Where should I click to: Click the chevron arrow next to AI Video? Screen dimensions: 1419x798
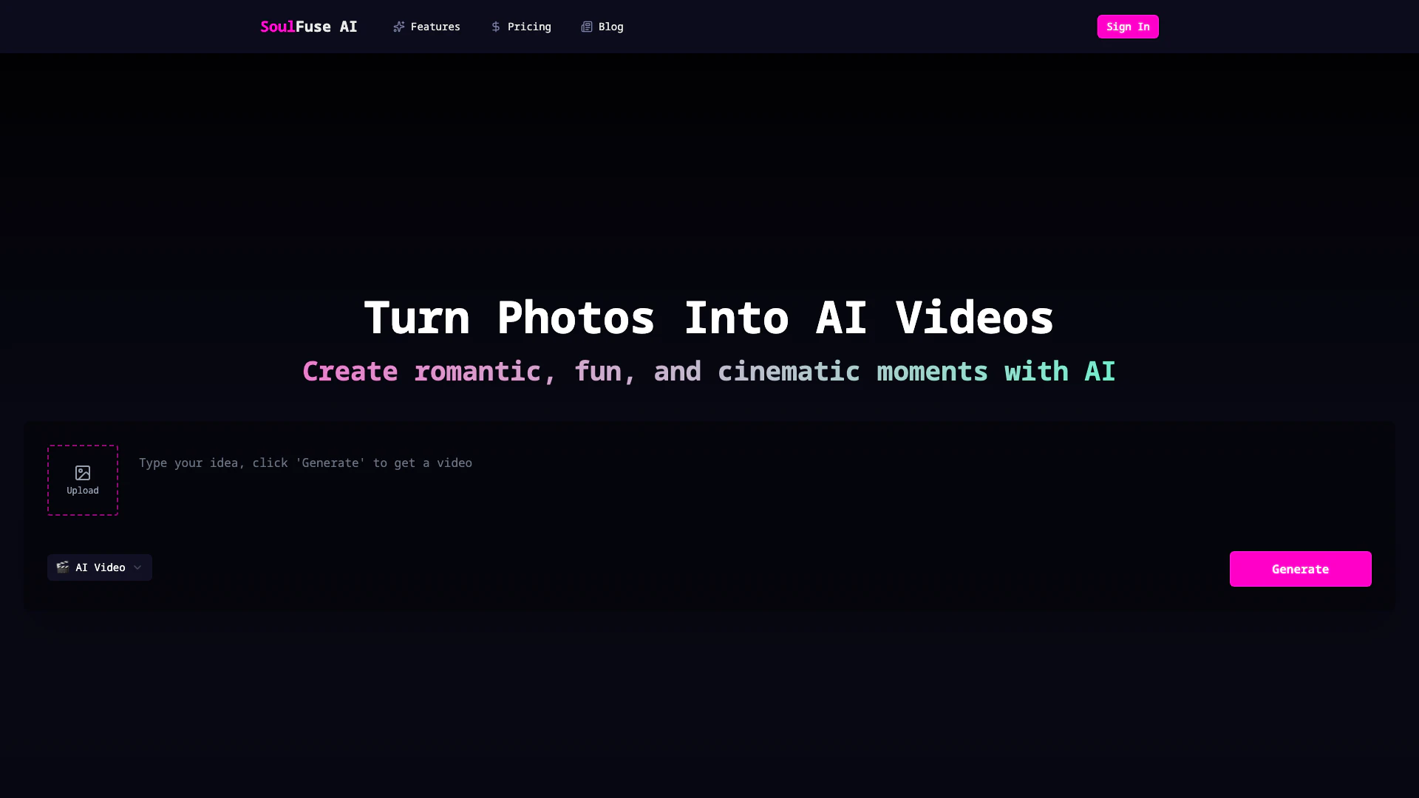(x=137, y=567)
